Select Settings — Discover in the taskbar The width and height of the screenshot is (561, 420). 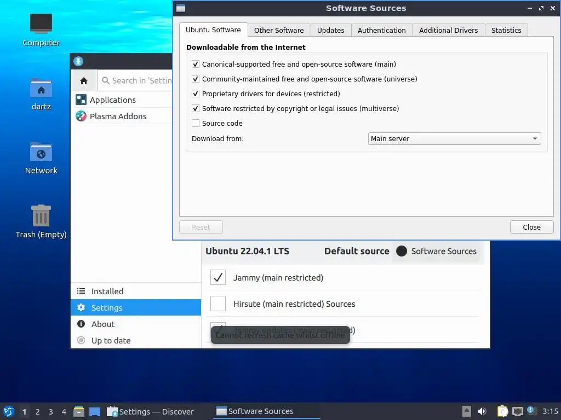pos(151,411)
